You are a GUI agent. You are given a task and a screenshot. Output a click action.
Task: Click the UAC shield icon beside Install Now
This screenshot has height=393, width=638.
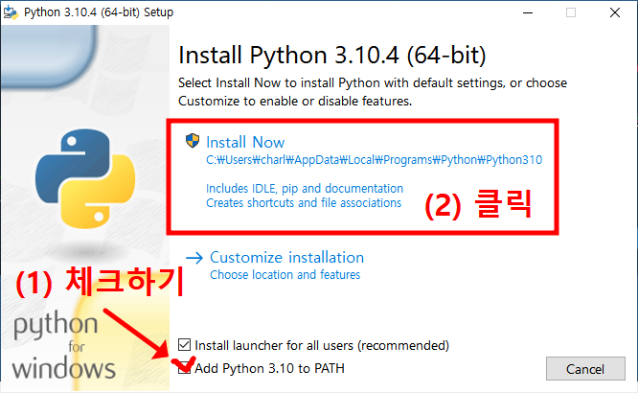[x=193, y=141]
